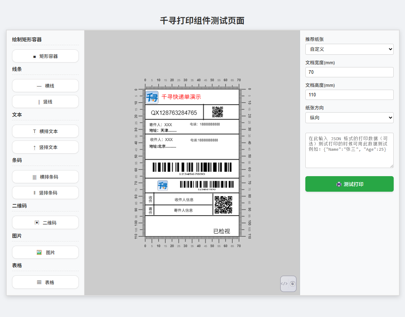
Task: Select the large barcode 1234567890 on label
Action: click(x=192, y=169)
